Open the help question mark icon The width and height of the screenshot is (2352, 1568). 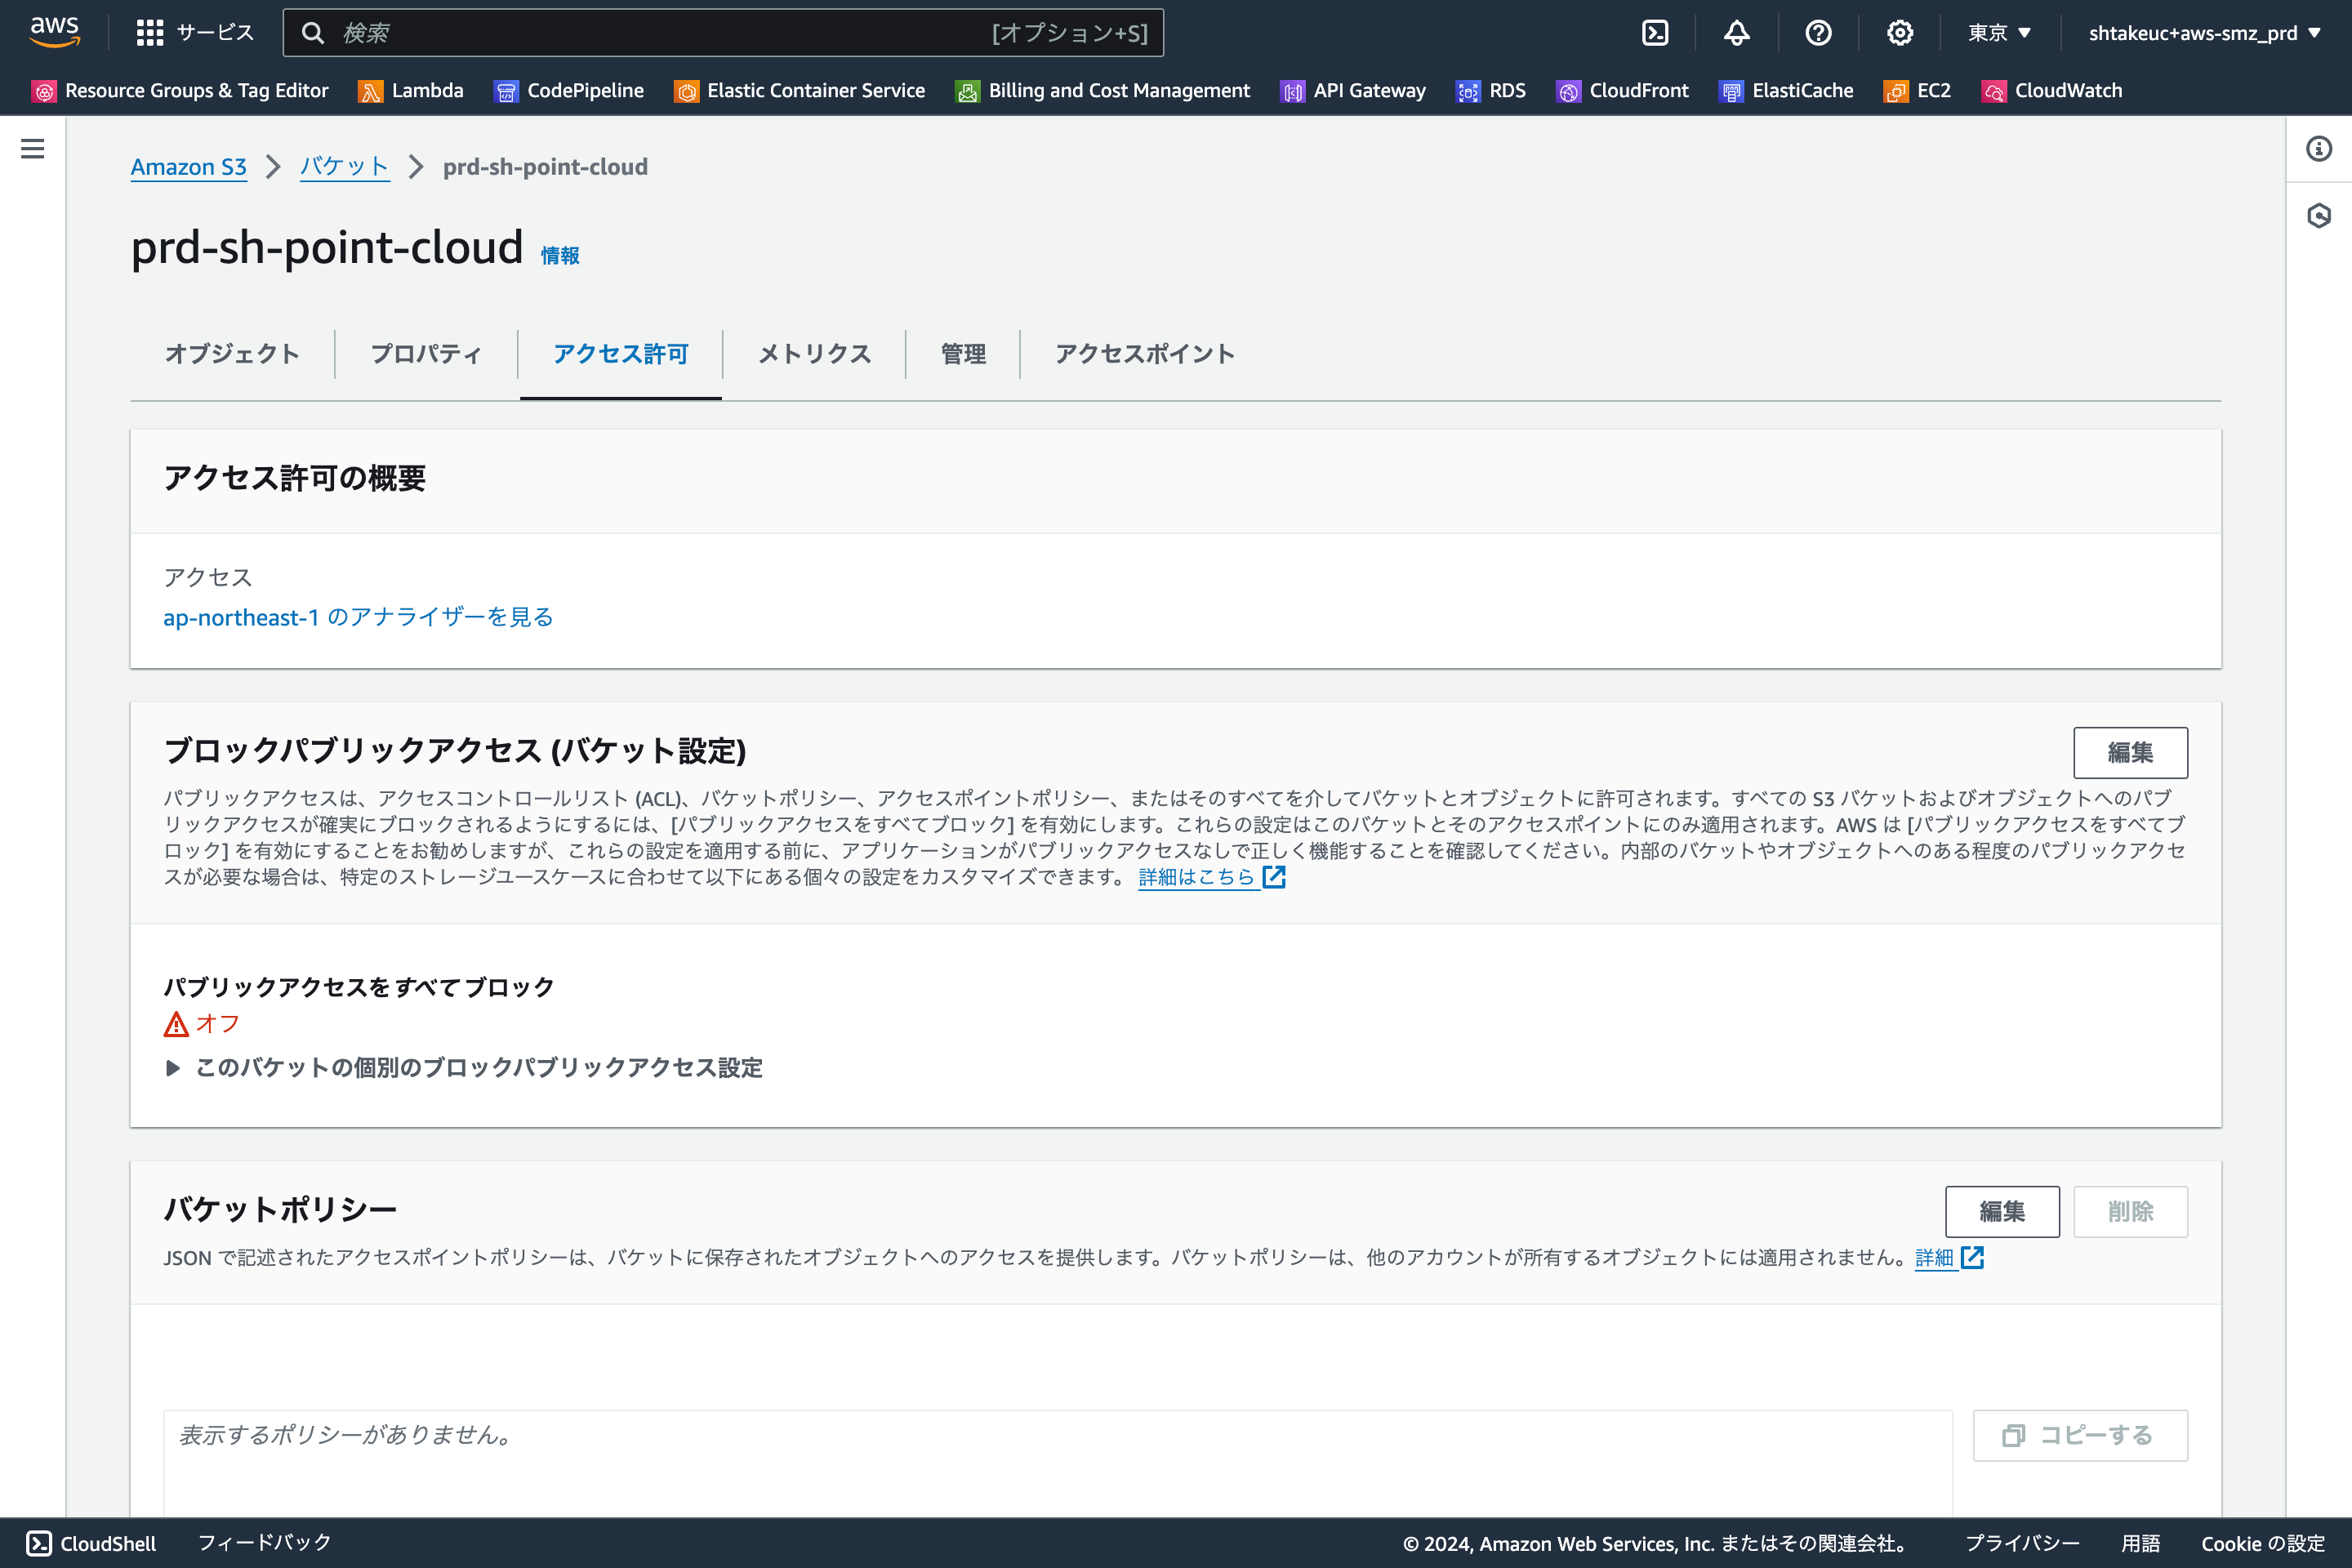pyautogui.click(x=1818, y=33)
